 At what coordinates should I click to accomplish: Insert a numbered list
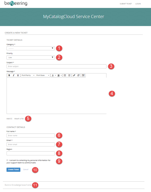pyautogui.click(x=69, y=75)
